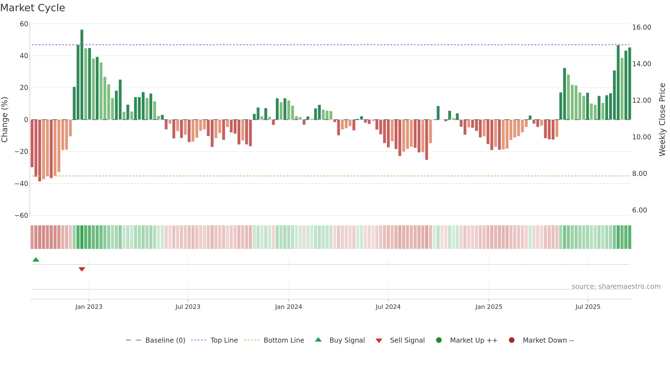Toggle the Market Up ++ legend entry
The image size is (670, 377).
[x=467, y=340]
